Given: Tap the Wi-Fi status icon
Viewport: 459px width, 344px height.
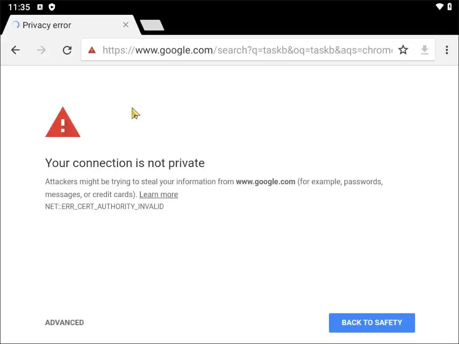Looking at the screenshot, I should (x=439, y=7).
